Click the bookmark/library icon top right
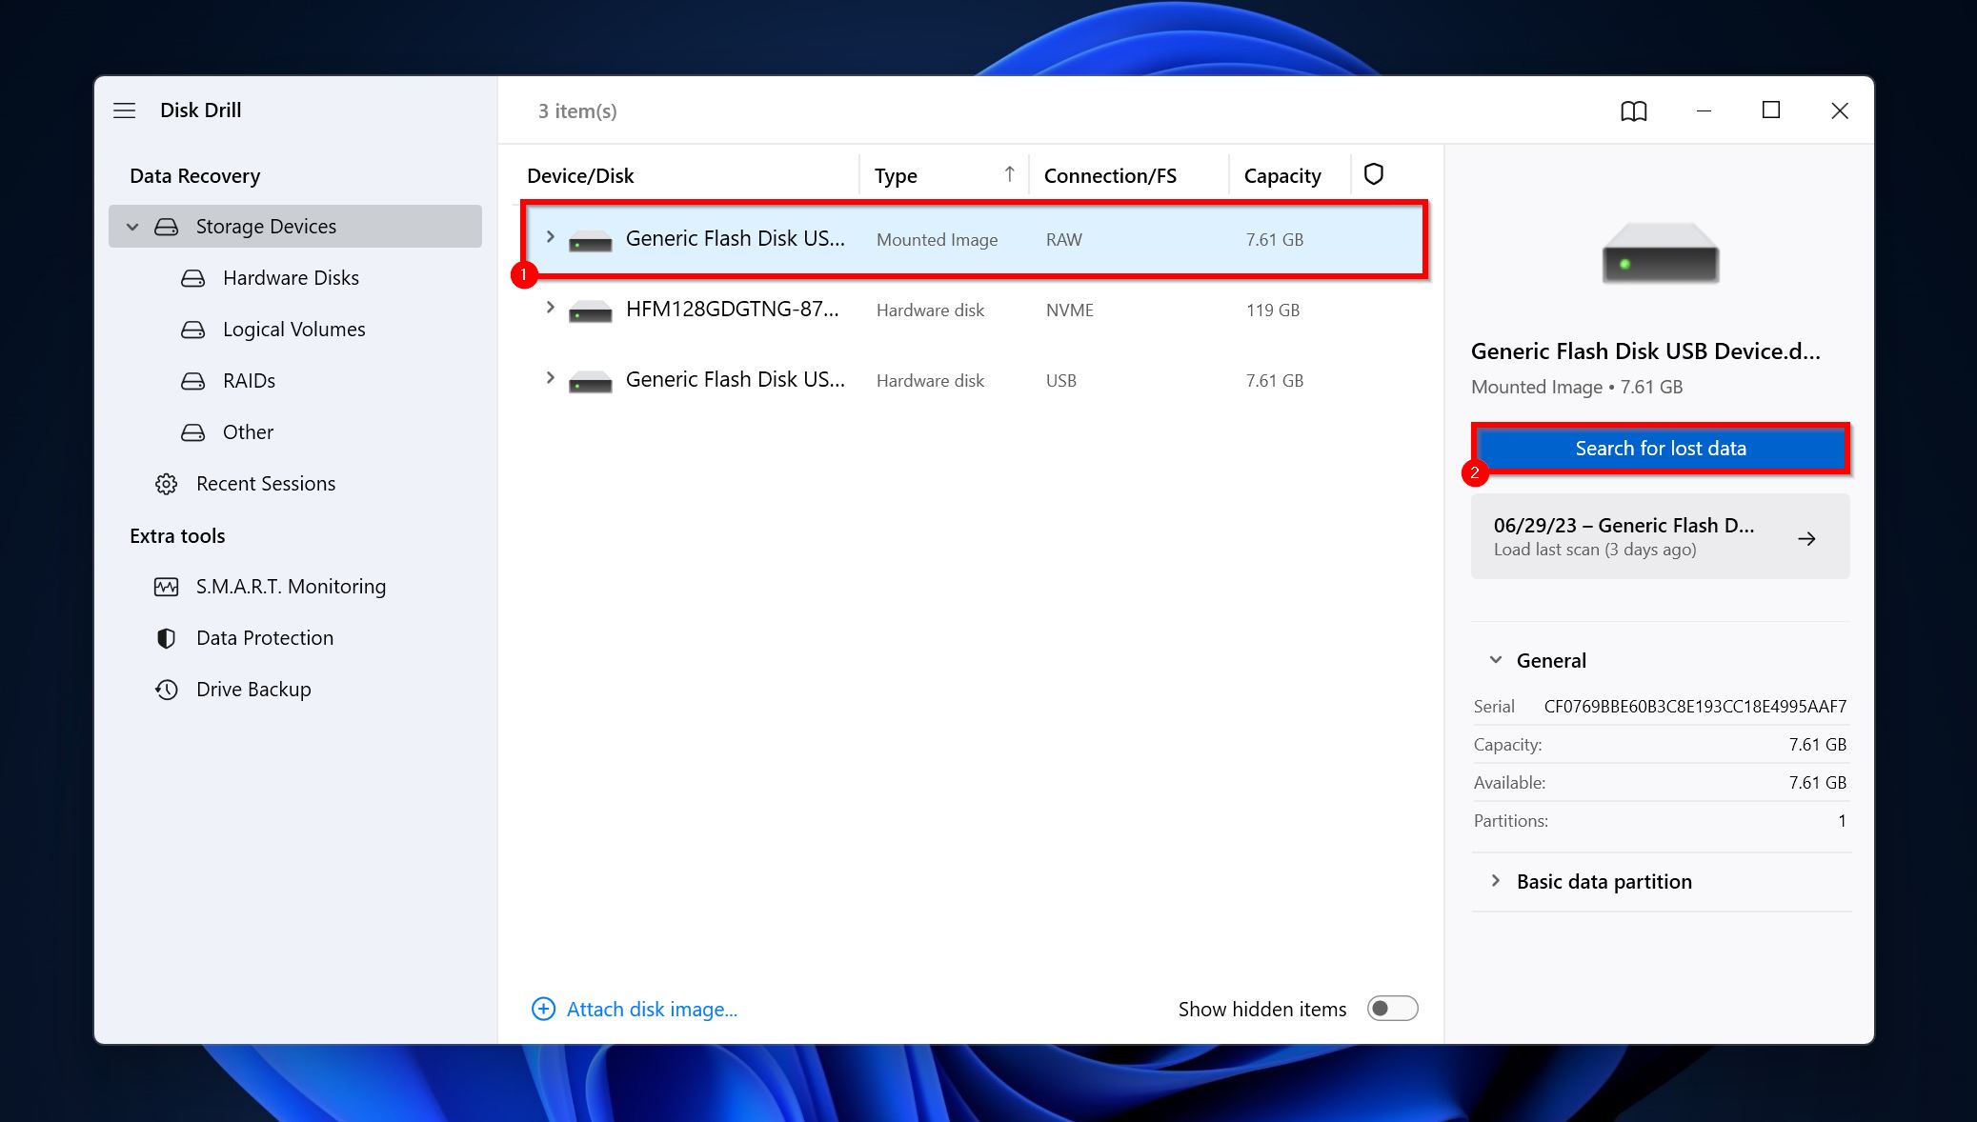The height and width of the screenshot is (1122, 1977). coord(1632,110)
